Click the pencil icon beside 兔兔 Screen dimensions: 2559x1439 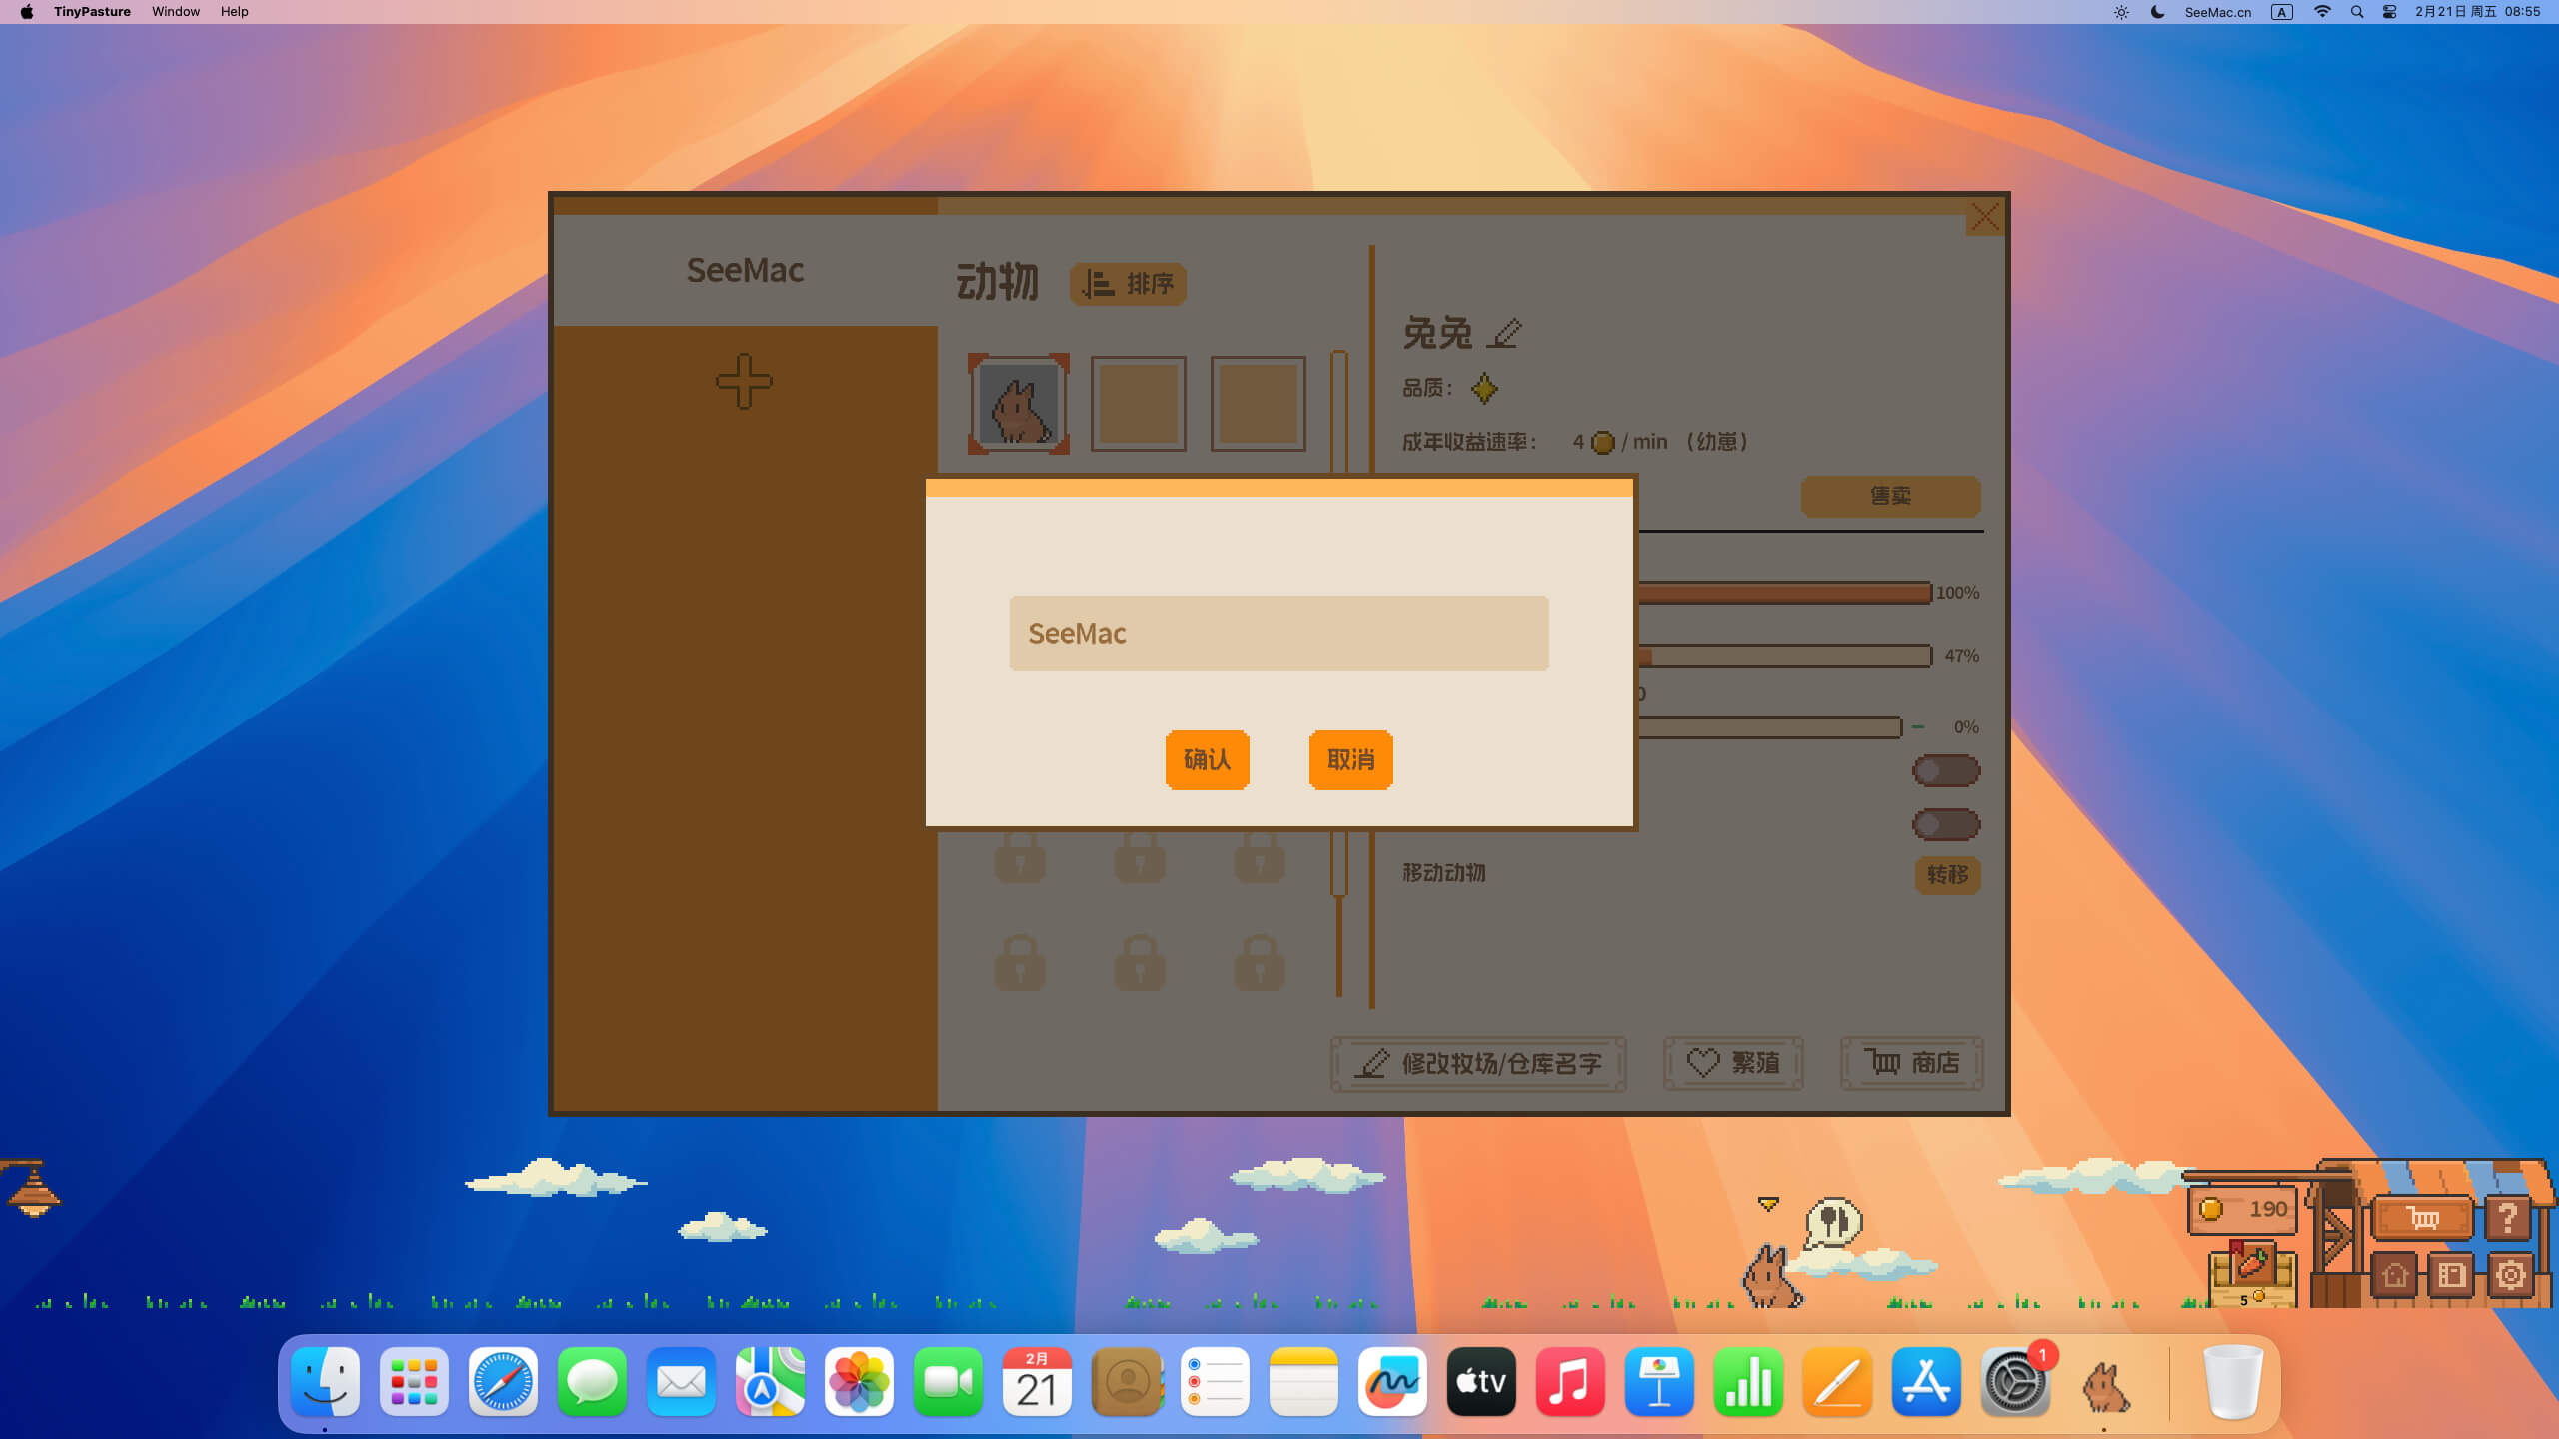[x=1503, y=333]
